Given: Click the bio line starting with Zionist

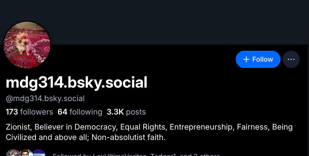Looking at the screenshot, I should point(149,127).
